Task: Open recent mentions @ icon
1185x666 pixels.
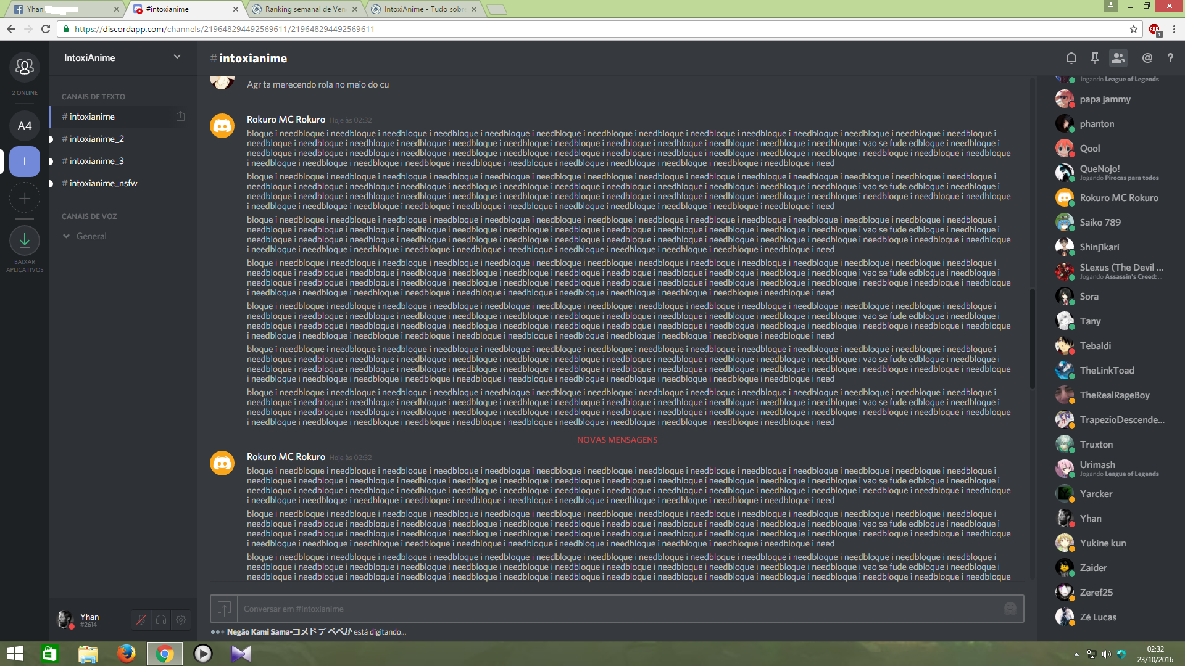Action: 1147,58
